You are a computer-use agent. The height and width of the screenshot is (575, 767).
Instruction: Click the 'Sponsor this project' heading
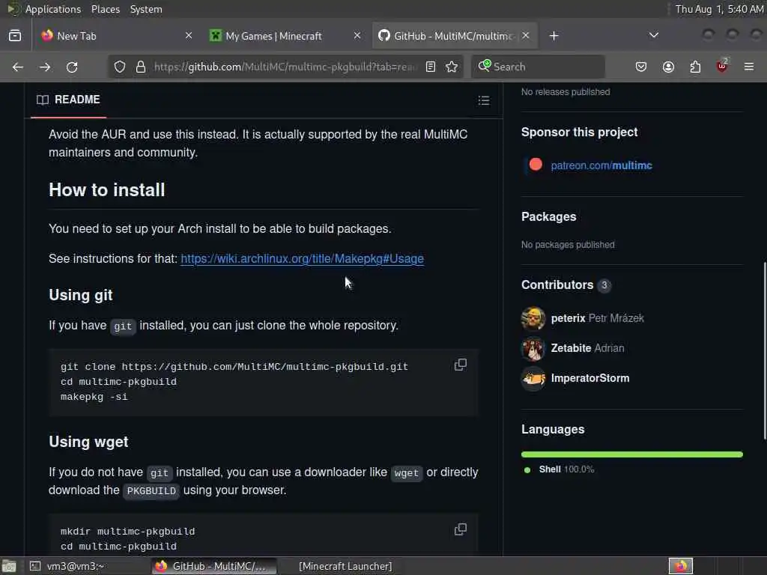point(579,132)
